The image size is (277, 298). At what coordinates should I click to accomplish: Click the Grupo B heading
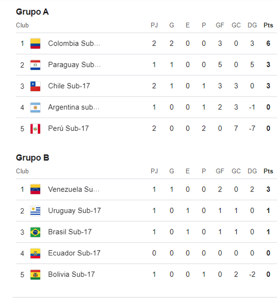tap(32, 158)
